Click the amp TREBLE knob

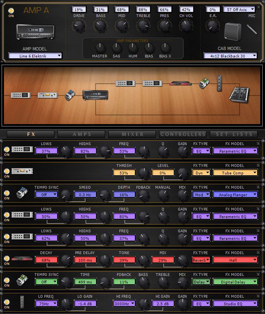tap(143, 26)
